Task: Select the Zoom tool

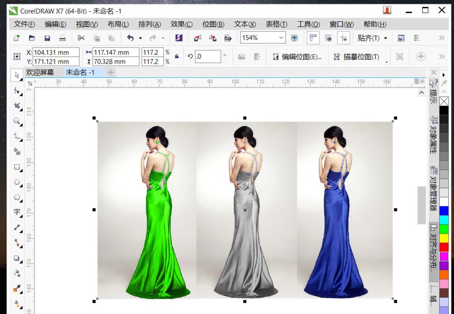Action: (17, 122)
